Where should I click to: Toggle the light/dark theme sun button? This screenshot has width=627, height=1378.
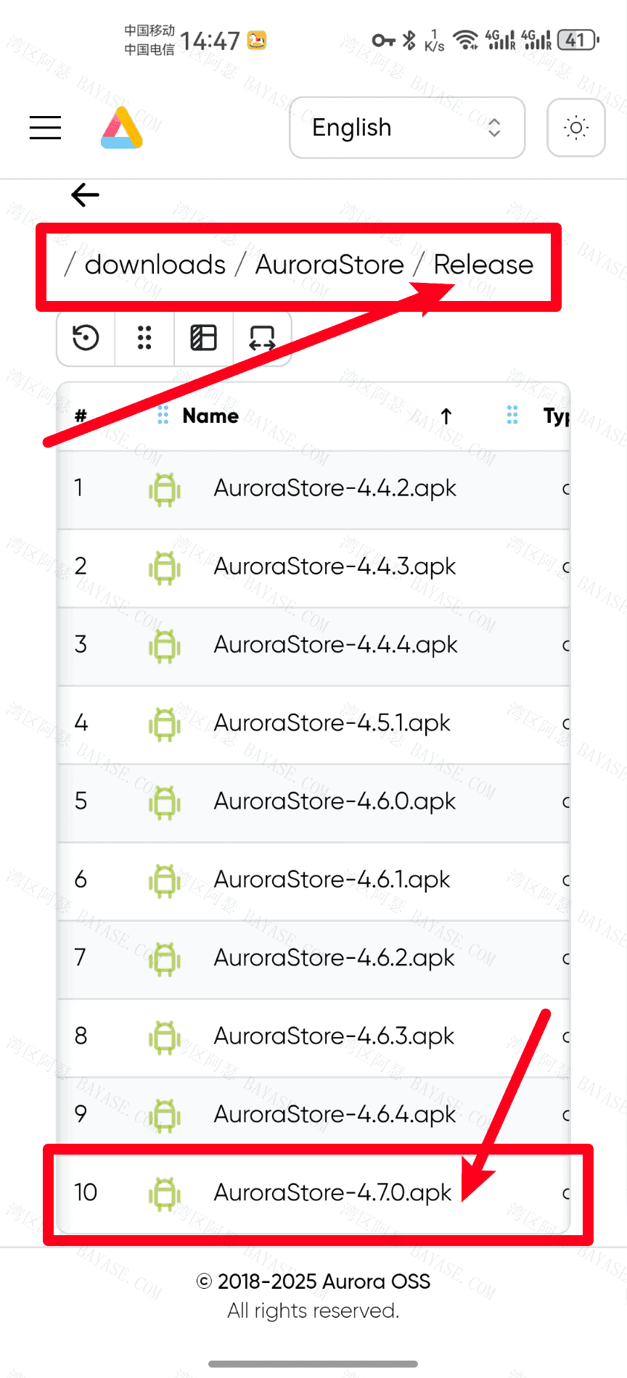(576, 128)
